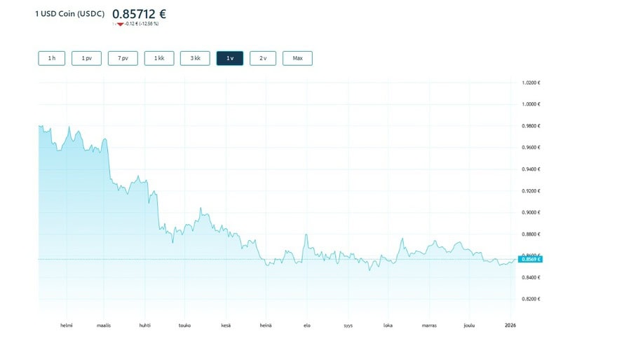Screen dimensions: 631x343
Task: Switch chart to 1 pv range
Action: pos(87,58)
